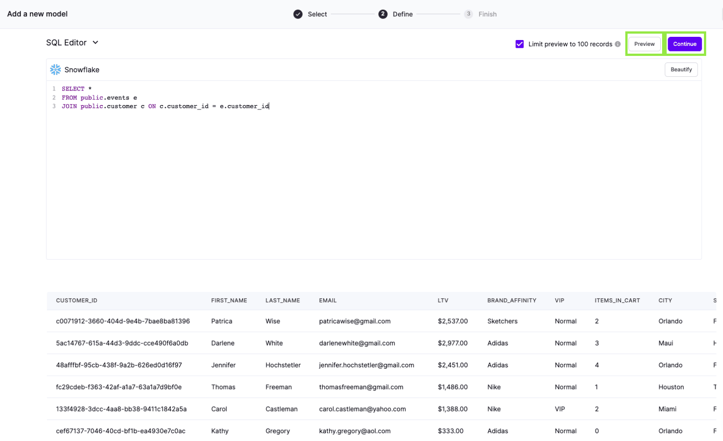This screenshot has height=441, width=723.
Task: Click the Finish step number icon
Action: click(x=468, y=14)
